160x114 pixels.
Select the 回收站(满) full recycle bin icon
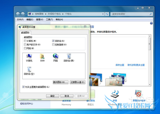(x=69, y=58)
